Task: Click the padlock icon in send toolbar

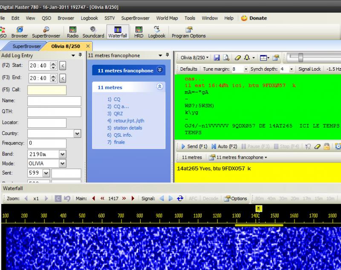Action: coord(327,146)
